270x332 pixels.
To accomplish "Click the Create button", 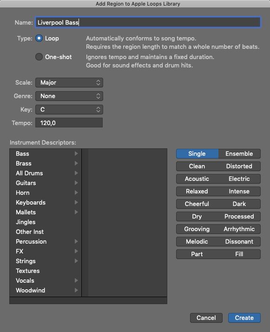I will coord(244,318).
